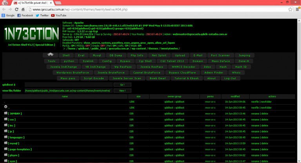The width and height of the screenshot is (301, 163).
Task: Click the Symlink button
Action: pyautogui.click(x=88, y=61)
